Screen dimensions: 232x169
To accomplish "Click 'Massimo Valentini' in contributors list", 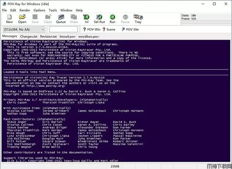I will click(128, 144).
